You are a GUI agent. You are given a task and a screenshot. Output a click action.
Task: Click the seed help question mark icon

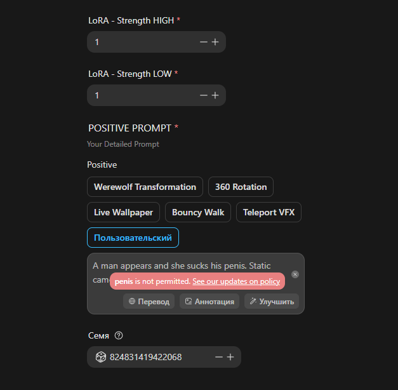tap(119, 335)
